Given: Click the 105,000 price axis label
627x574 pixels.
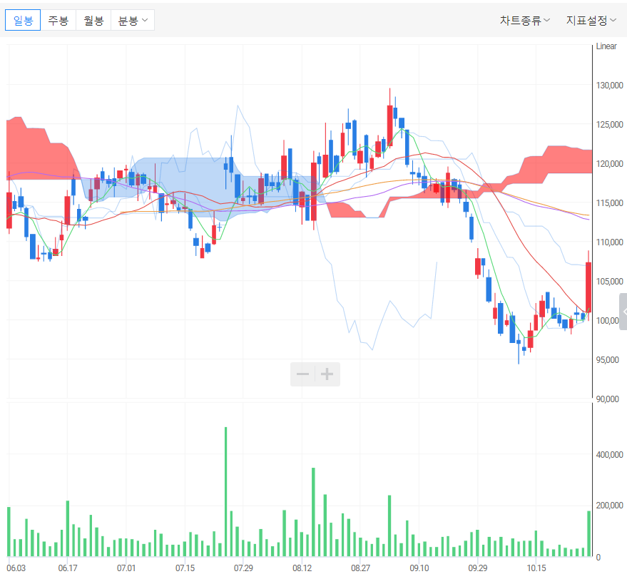Looking at the screenshot, I should [609, 281].
